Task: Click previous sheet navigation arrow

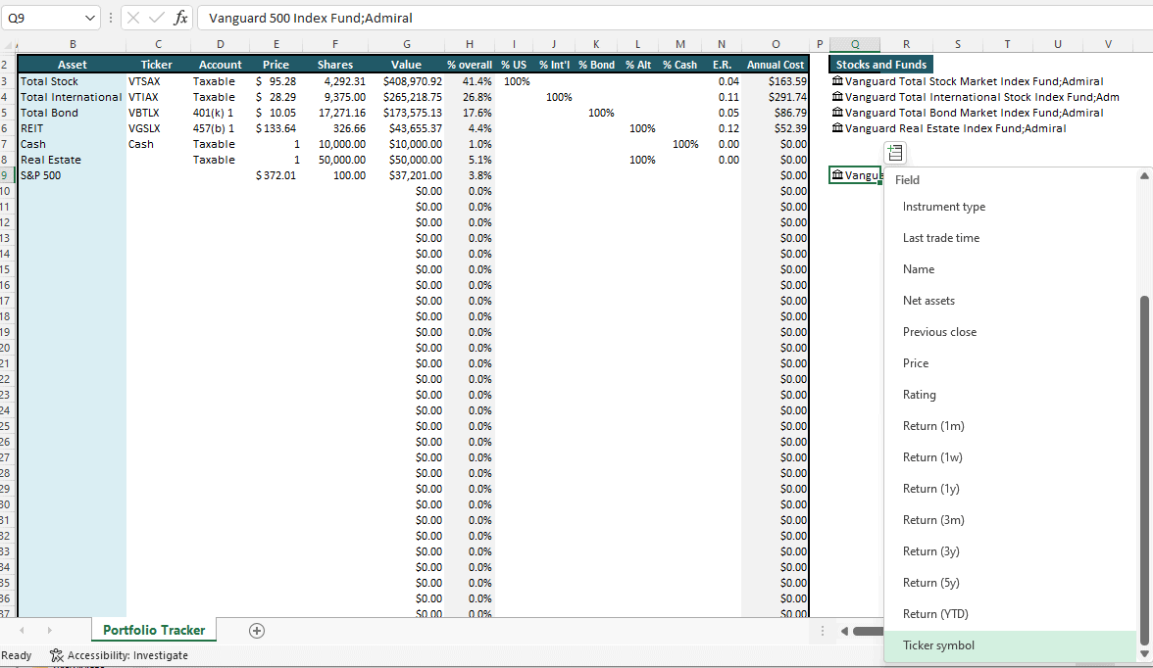Action: (22, 631)
